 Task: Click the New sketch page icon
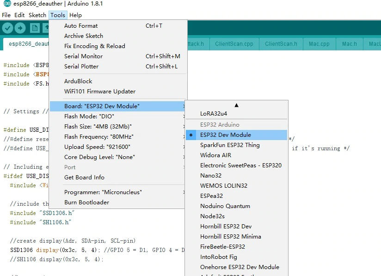coord(35,28)
